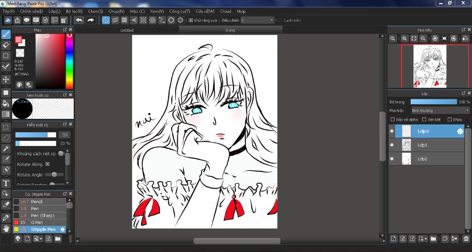Add a new layer
The width and height of the screenshot is (472, 252).
coord(394,239)
